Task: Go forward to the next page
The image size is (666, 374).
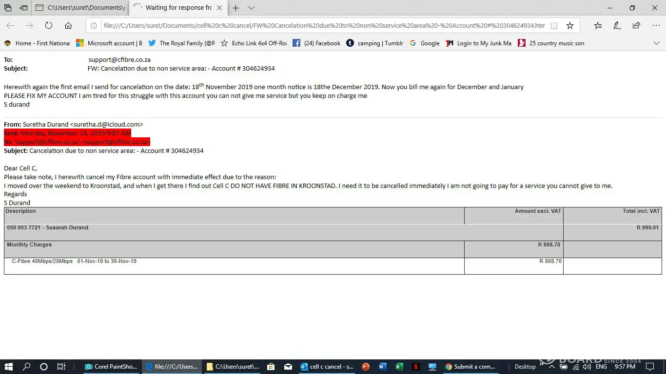Action: 29,26
